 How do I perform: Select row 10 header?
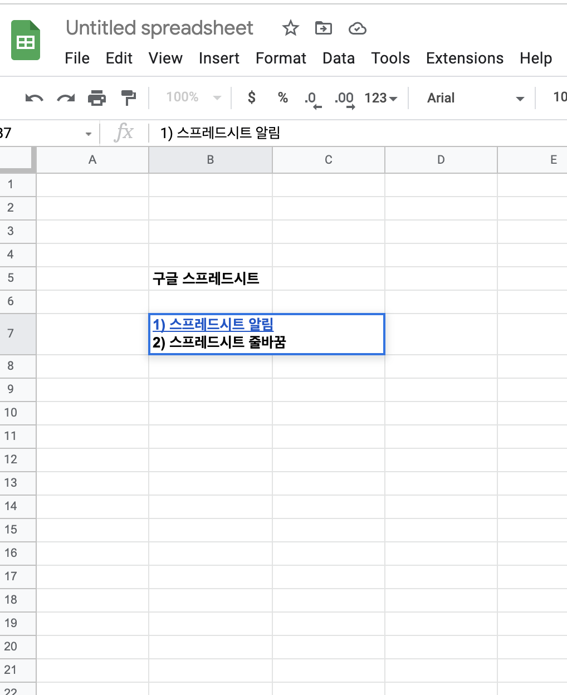click(18, 413)
